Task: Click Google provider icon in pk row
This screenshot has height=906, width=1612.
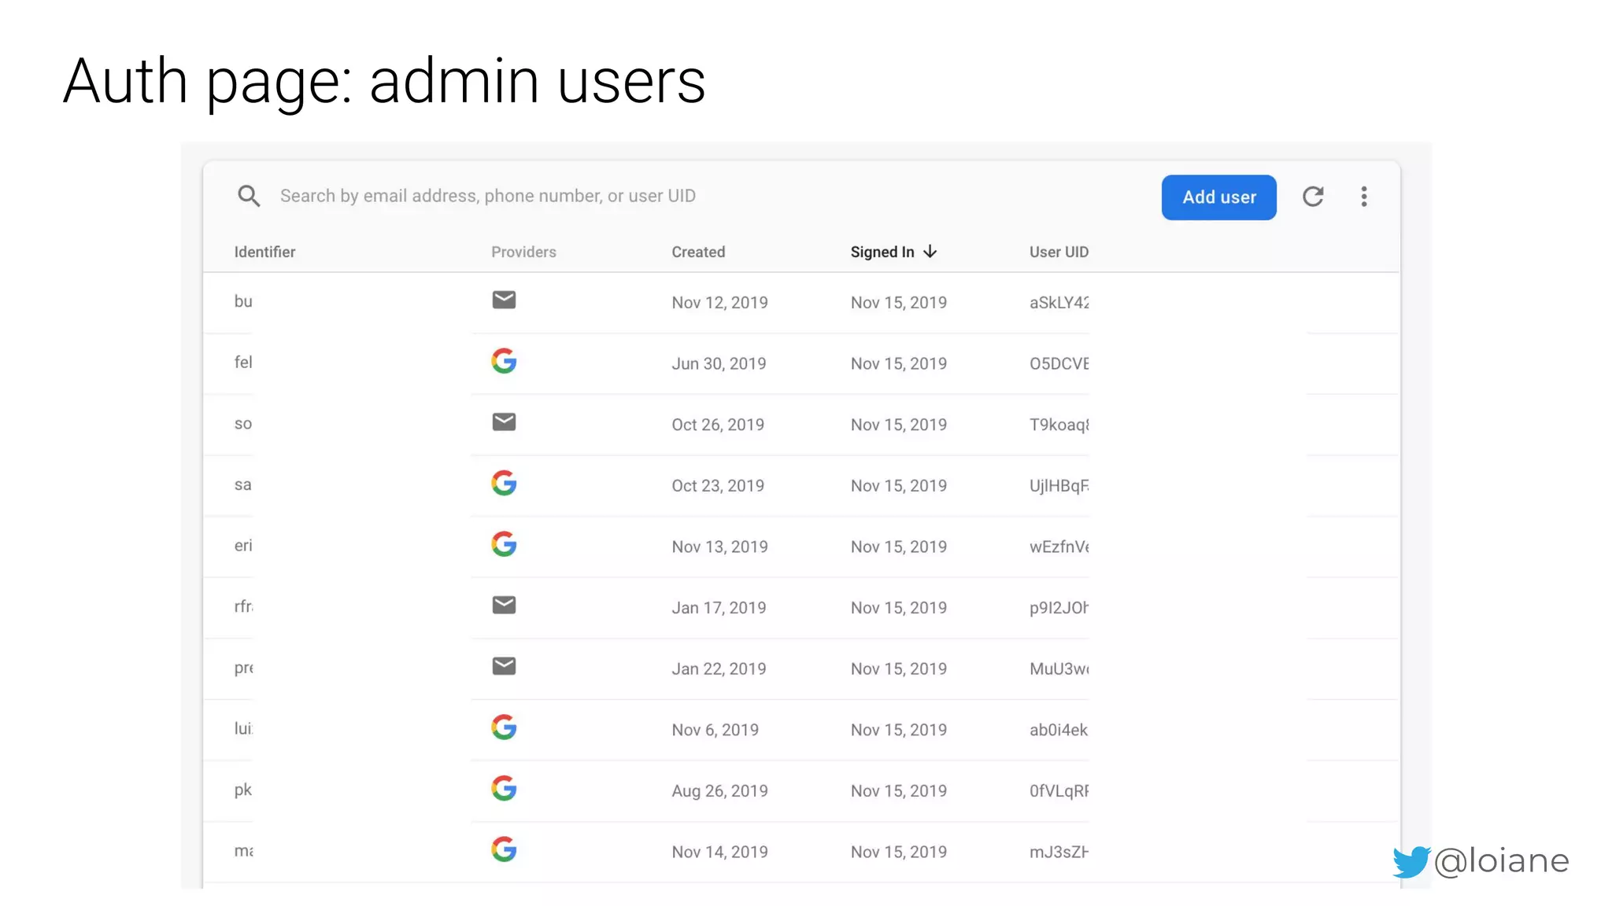Action: pyautogui.click(x=504, y=788)
